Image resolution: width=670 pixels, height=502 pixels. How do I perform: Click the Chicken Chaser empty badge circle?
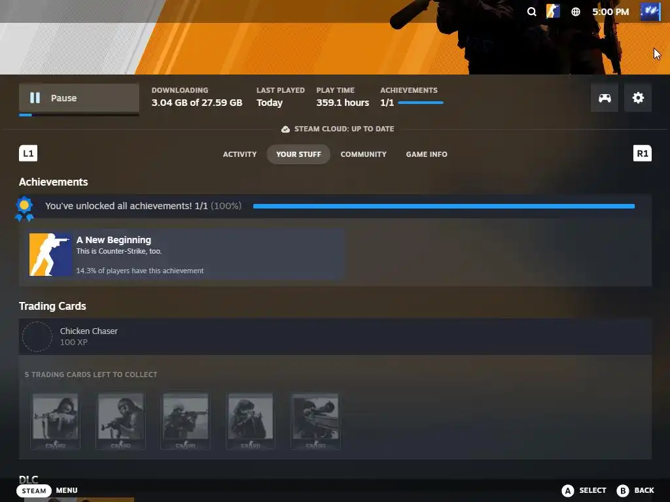37,337
